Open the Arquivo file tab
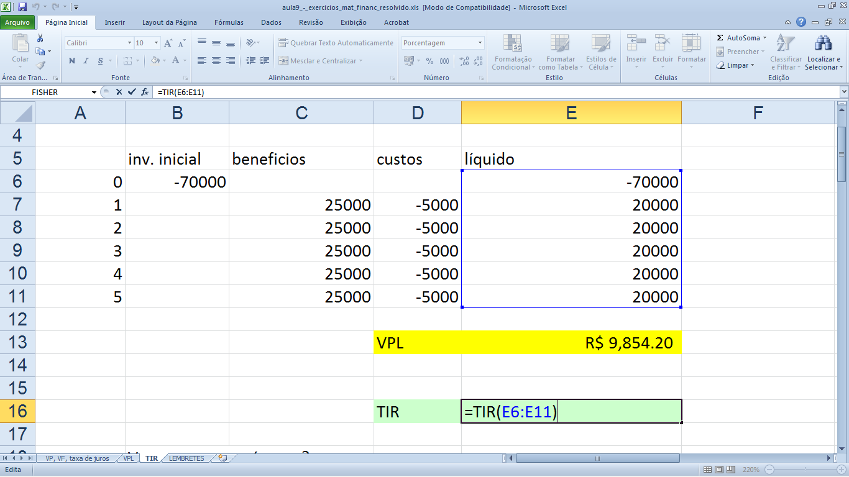849x477 pixels. click(17, 22)
